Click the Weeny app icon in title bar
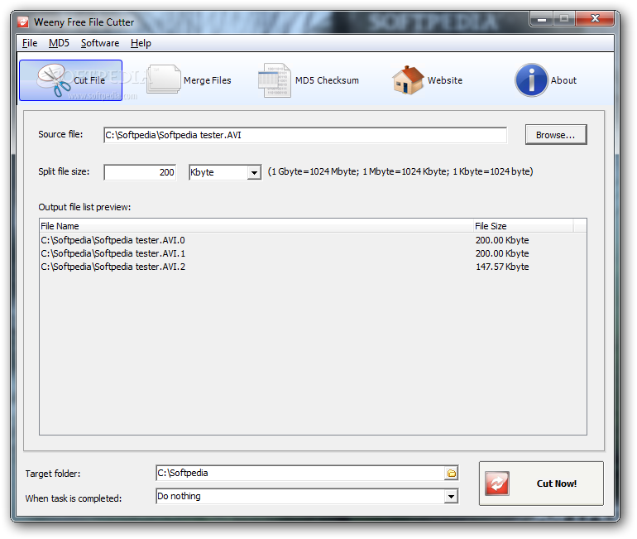 coord(23,22)
